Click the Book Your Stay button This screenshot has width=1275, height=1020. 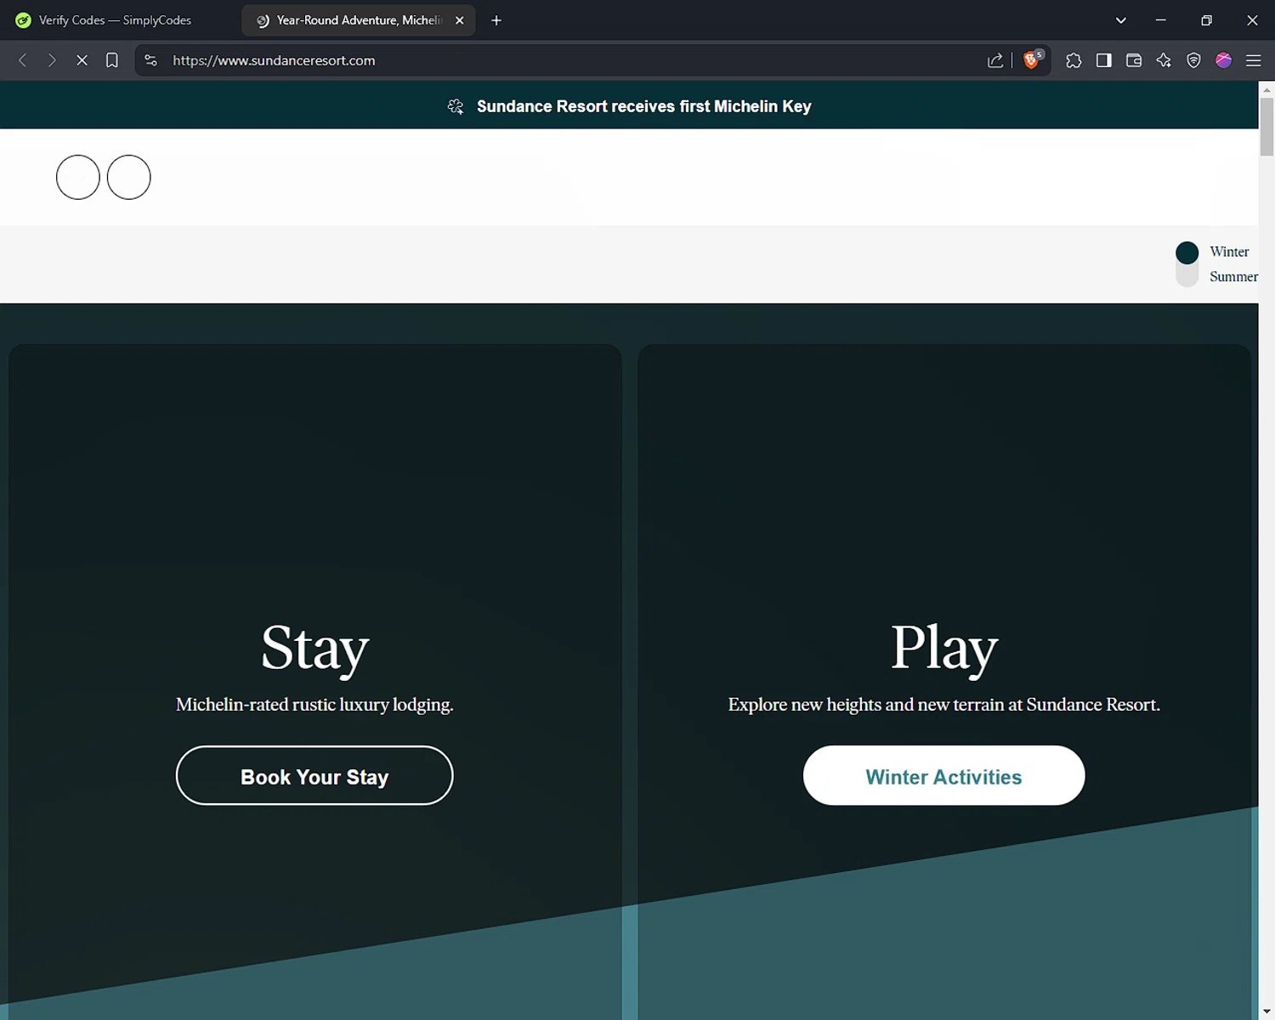314,775
